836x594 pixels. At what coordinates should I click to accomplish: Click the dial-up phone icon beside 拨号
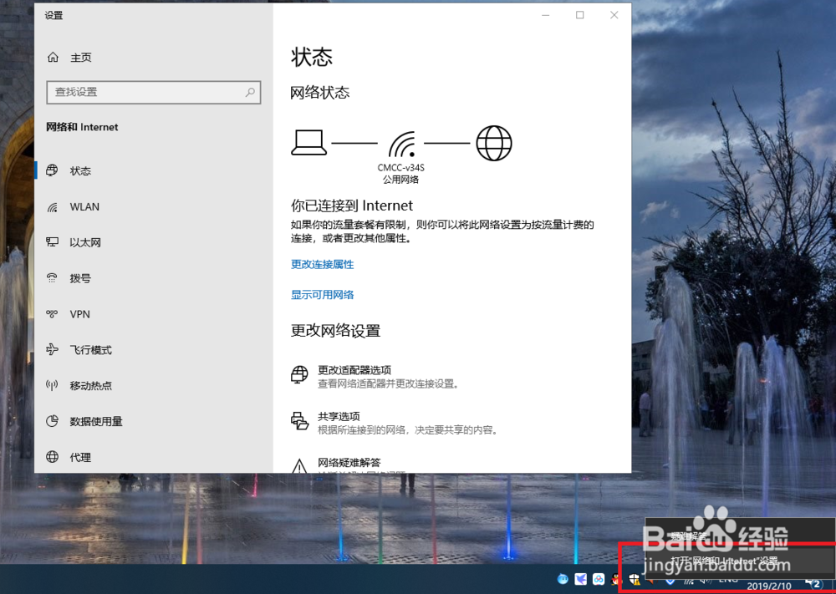(x=52, y=278)
